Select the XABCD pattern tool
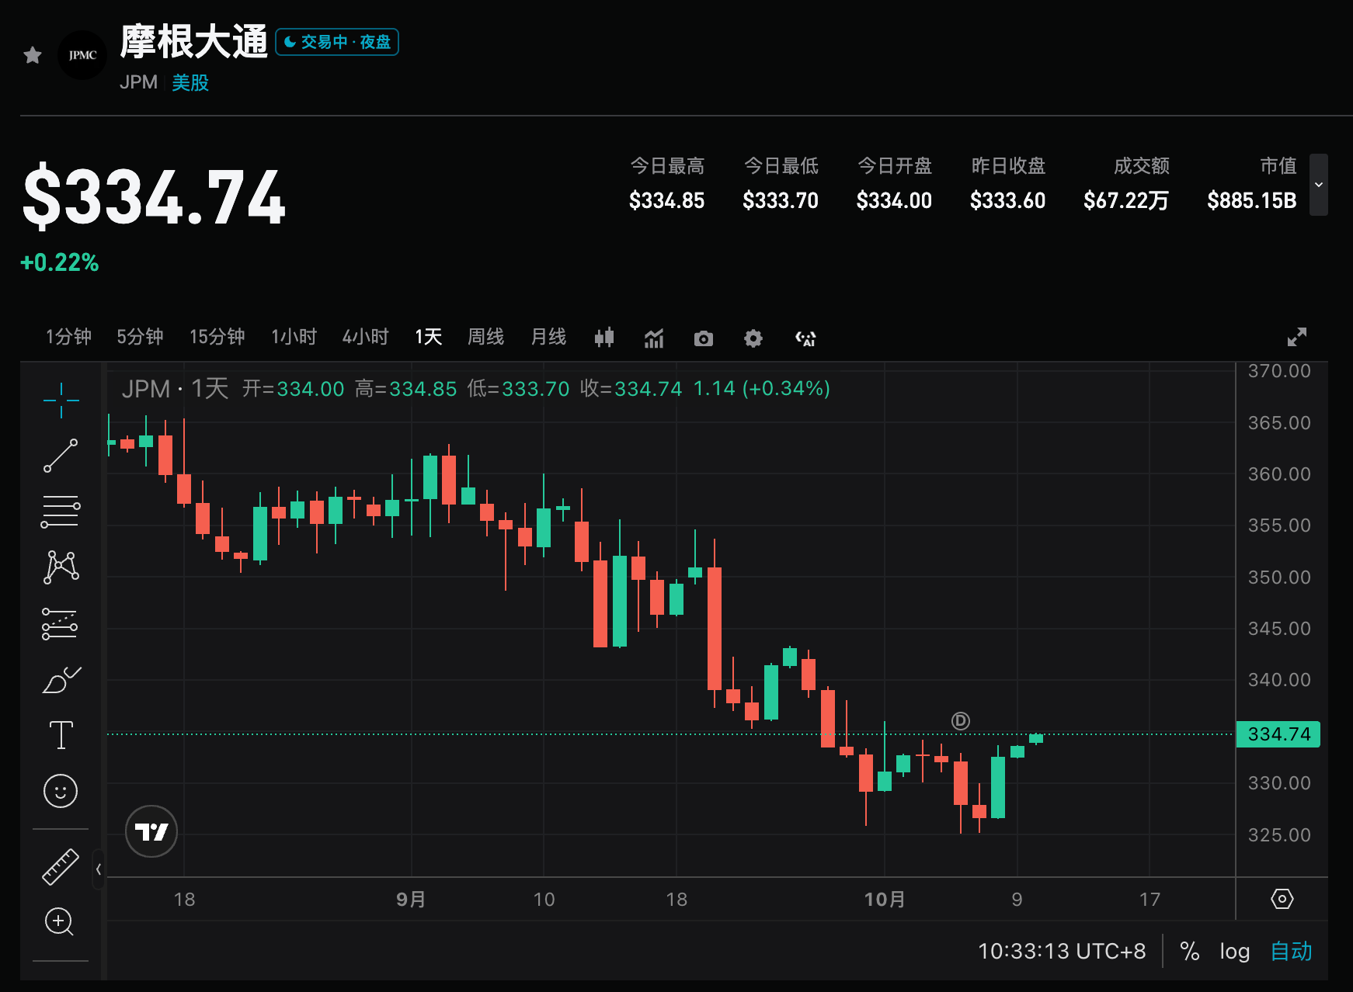The height and width of the screenshot is (992, 1353). pos(61,567)
